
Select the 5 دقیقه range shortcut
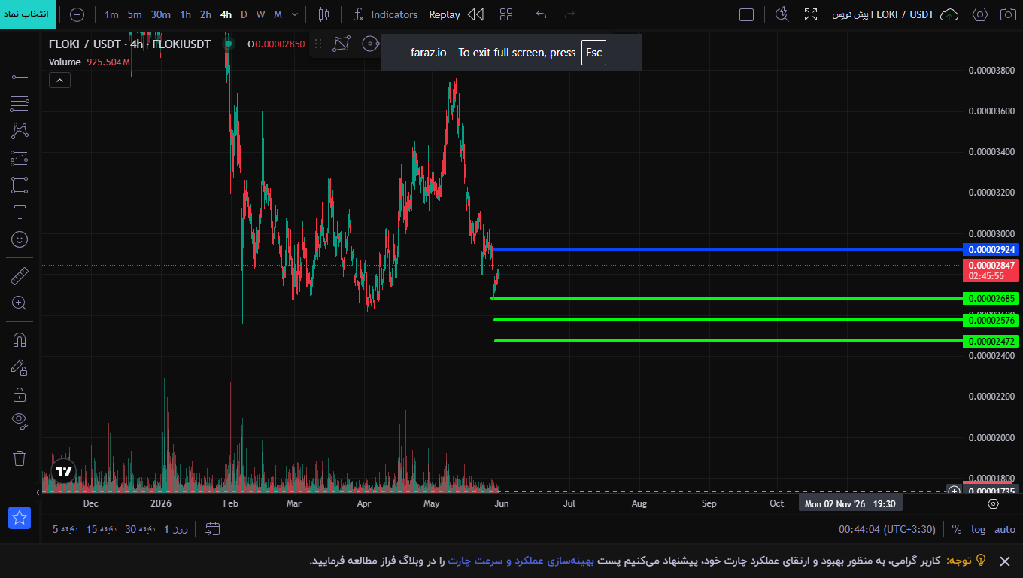click(66, 529)
